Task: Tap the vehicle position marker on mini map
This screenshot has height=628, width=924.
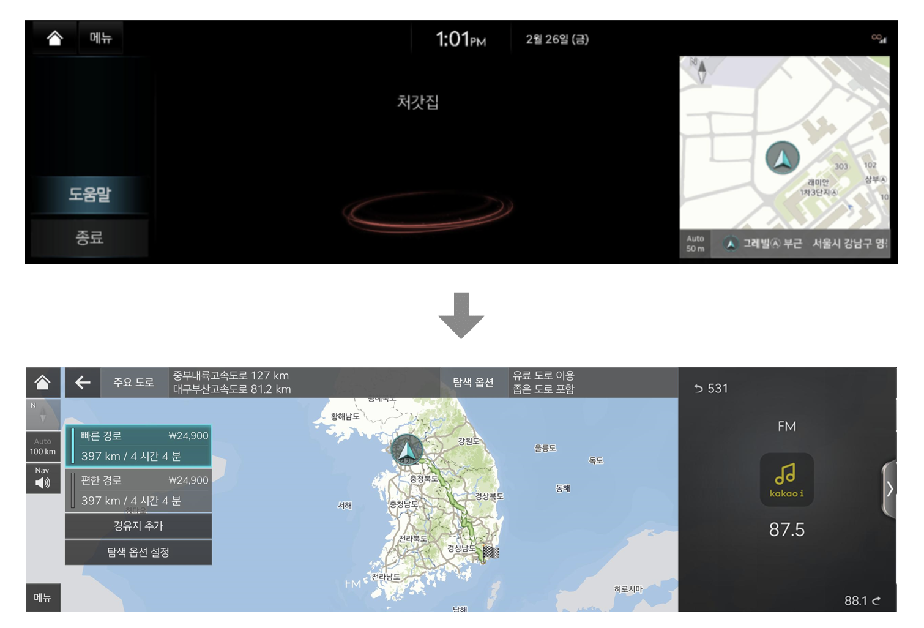Action: [x=782, y=158]
